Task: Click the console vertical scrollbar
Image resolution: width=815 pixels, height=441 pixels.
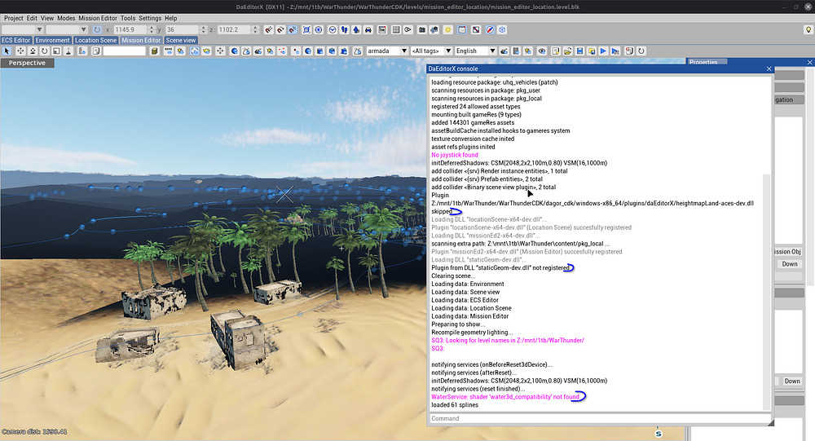Action: (766, 291)
